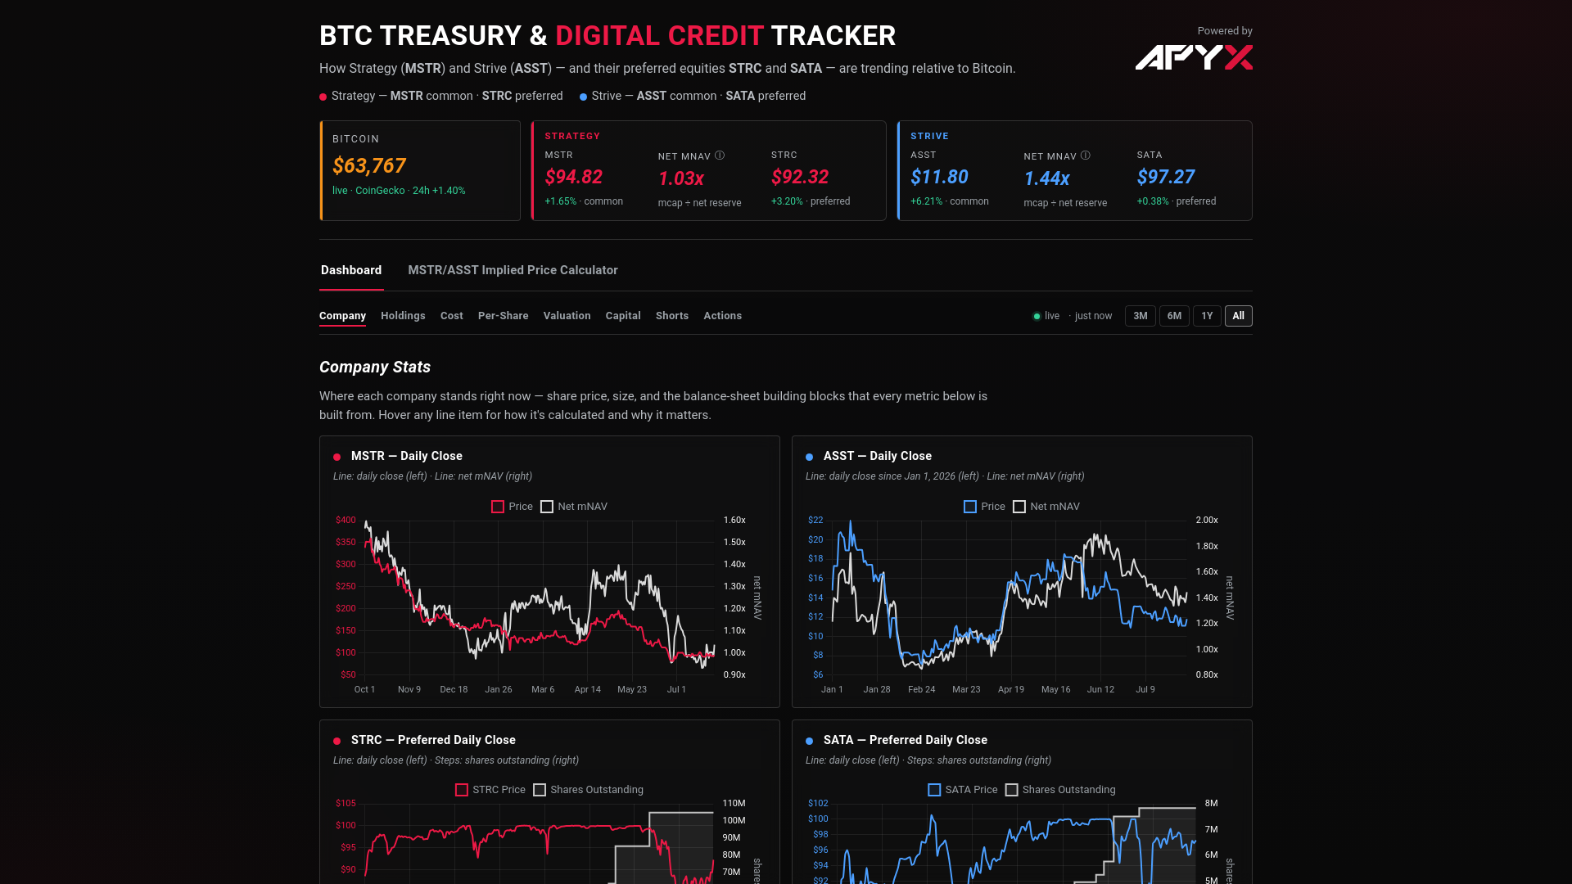Click green live status dot

tap(1037, 317)
